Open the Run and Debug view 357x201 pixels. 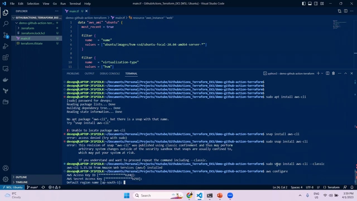point(6,46)
